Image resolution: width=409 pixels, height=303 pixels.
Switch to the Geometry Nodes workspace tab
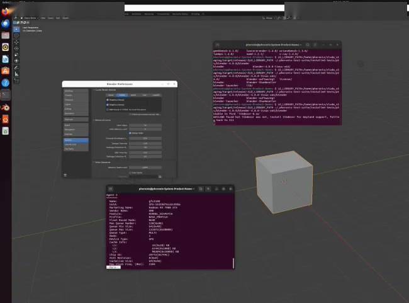(180, 14)
